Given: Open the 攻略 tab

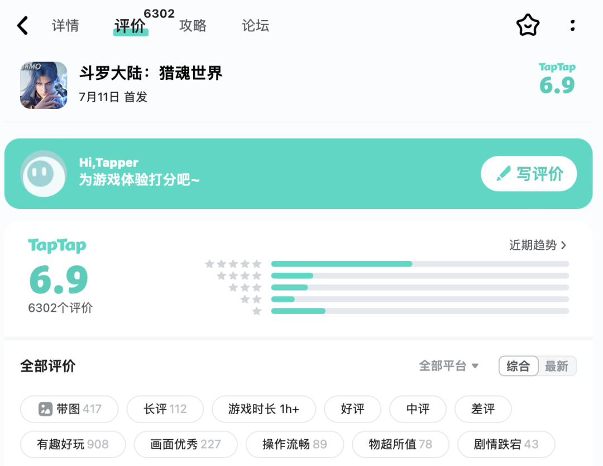Looking at the screenshot, I should (x=193, y=26).
